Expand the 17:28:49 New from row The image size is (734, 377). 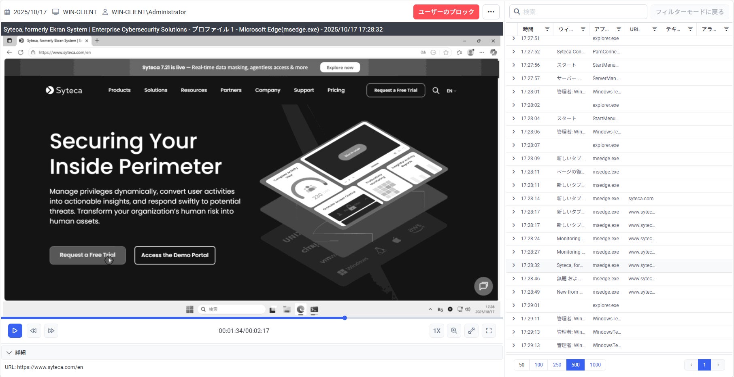coord(514,292)
